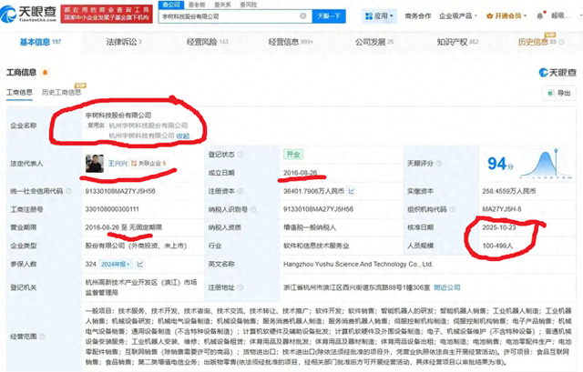583x372 pixels.
Task: Click the info icon beside 登记状态
Action: (x=240, y=154)
